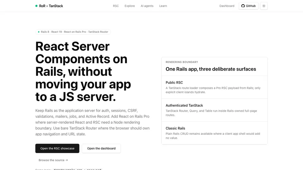Click the RENDERING BOUNDARY label
Screen dimensions: 303x170
pyautogui.click(x=182, y=62)
